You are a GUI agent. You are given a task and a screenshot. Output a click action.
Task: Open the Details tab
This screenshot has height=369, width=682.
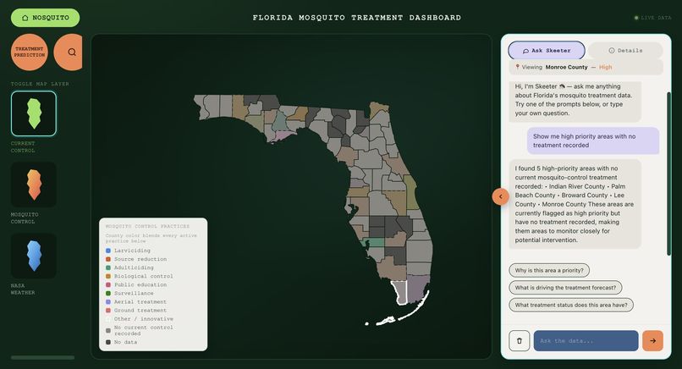pos(625,51)
